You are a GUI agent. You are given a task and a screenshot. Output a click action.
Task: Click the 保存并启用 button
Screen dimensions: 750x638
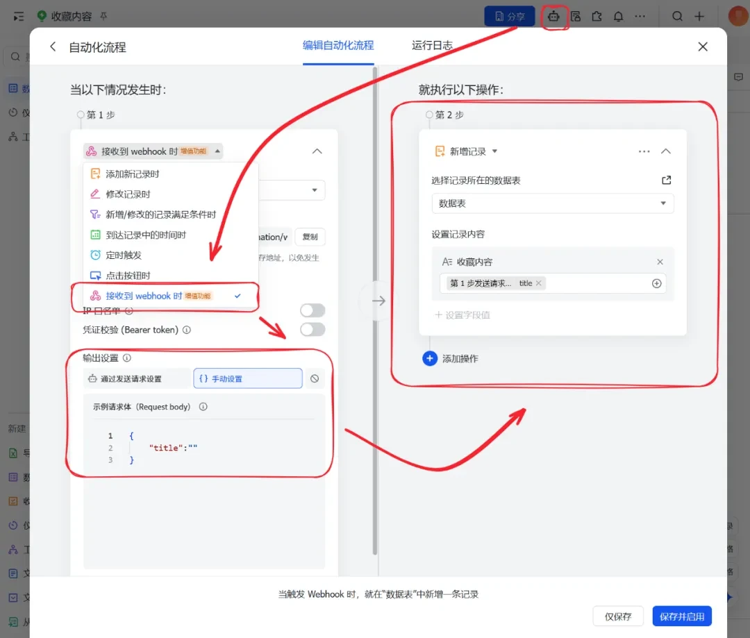tap(682, 616)
